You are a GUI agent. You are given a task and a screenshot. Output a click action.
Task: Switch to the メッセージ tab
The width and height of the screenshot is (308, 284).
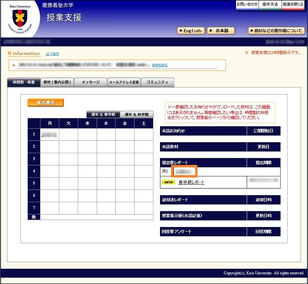coord(91,82)
